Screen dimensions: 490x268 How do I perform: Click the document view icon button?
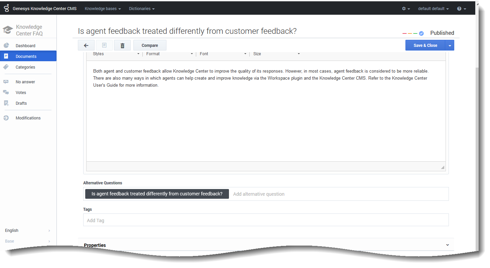(x=104, y=46)
